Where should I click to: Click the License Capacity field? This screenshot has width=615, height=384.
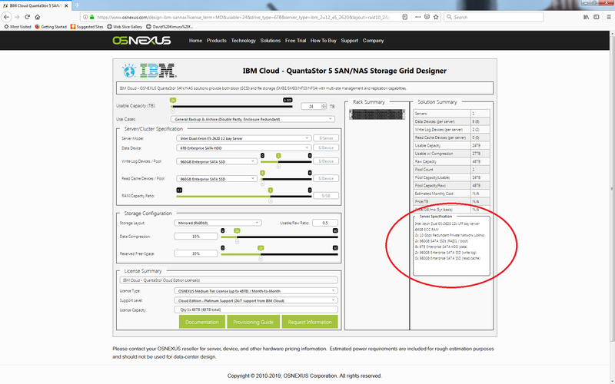(256, 310)
